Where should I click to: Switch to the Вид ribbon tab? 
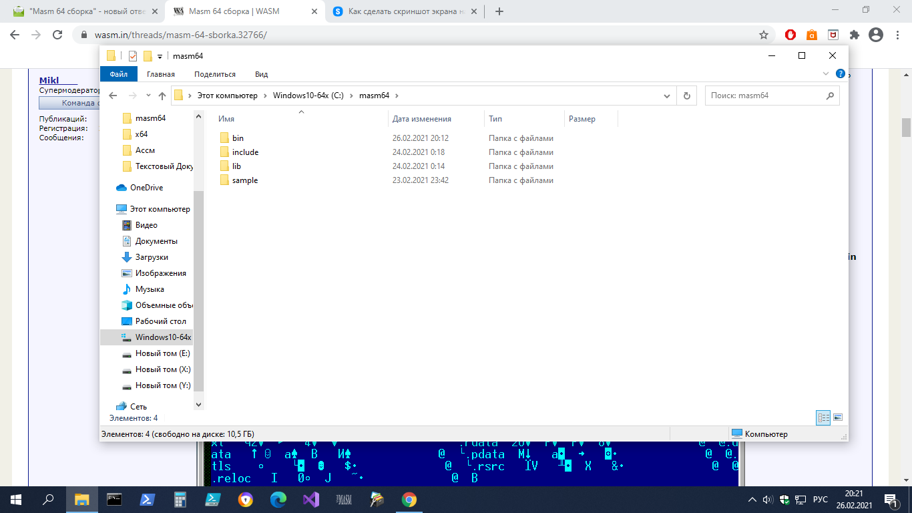coord(261,74)
